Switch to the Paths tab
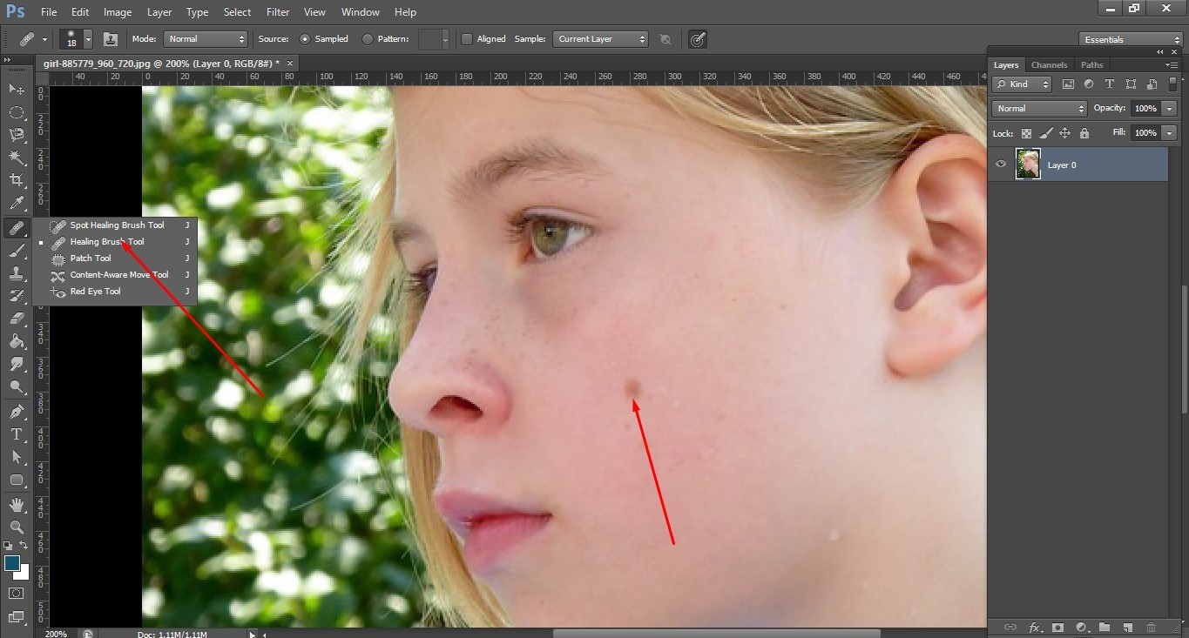 point(1091,65)
